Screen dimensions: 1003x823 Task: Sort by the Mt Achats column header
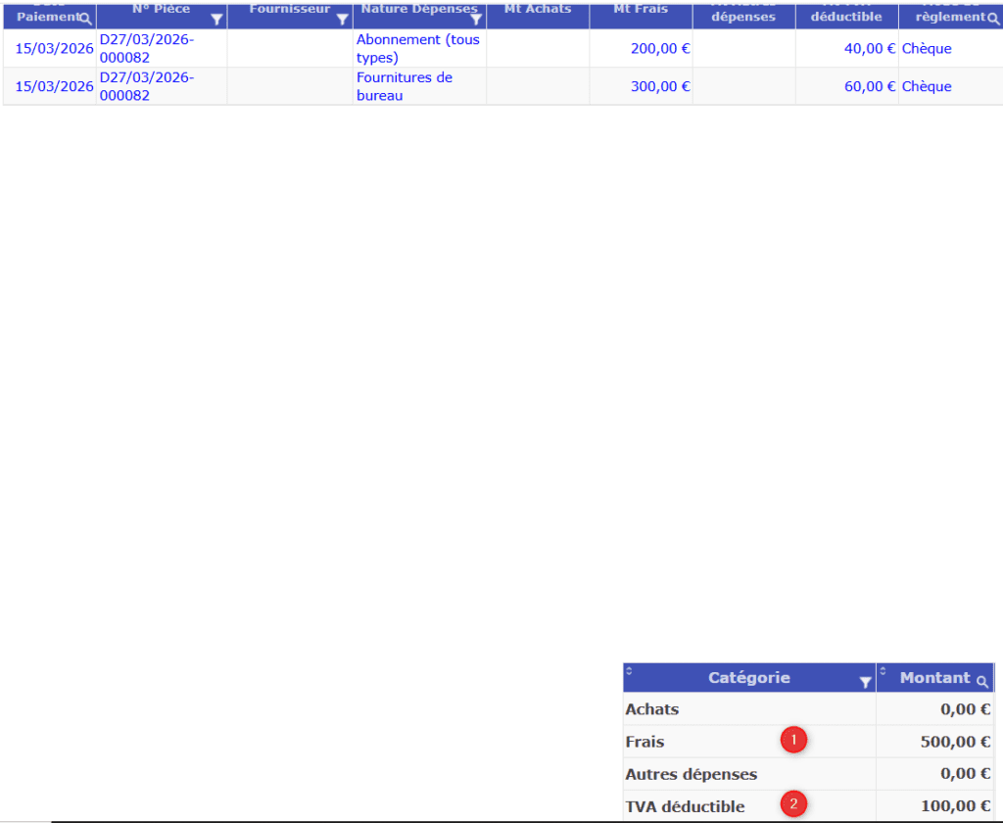[538, 9]
